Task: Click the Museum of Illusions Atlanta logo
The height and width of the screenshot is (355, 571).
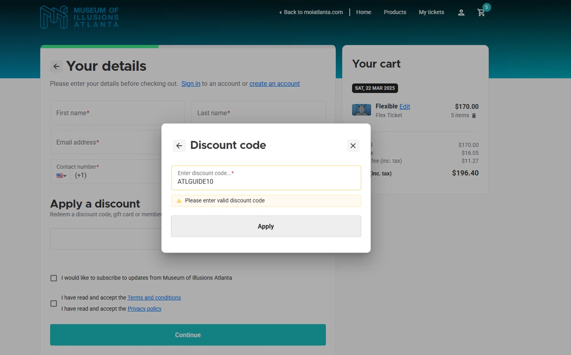Action: 80,17
